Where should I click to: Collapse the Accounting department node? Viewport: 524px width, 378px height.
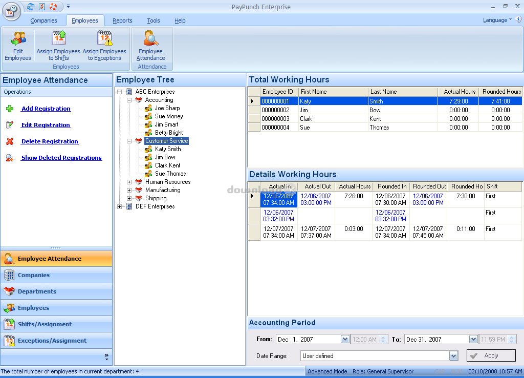click(129, 99)
